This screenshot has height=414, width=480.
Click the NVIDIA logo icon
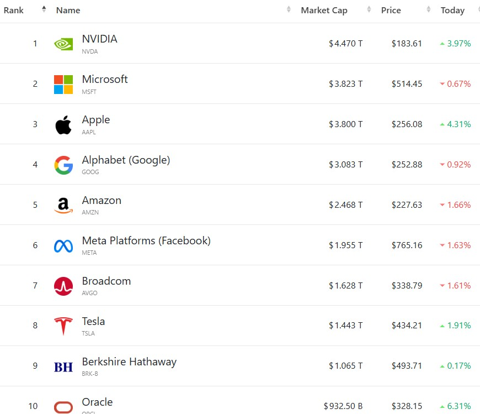(63, 44)
